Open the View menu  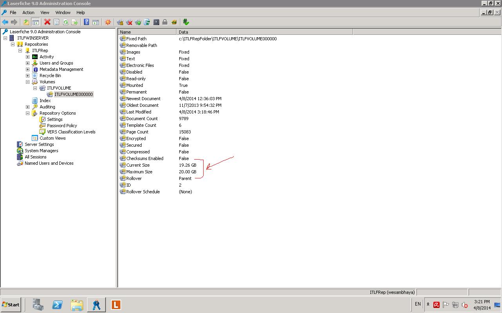(x=45, y=13)
